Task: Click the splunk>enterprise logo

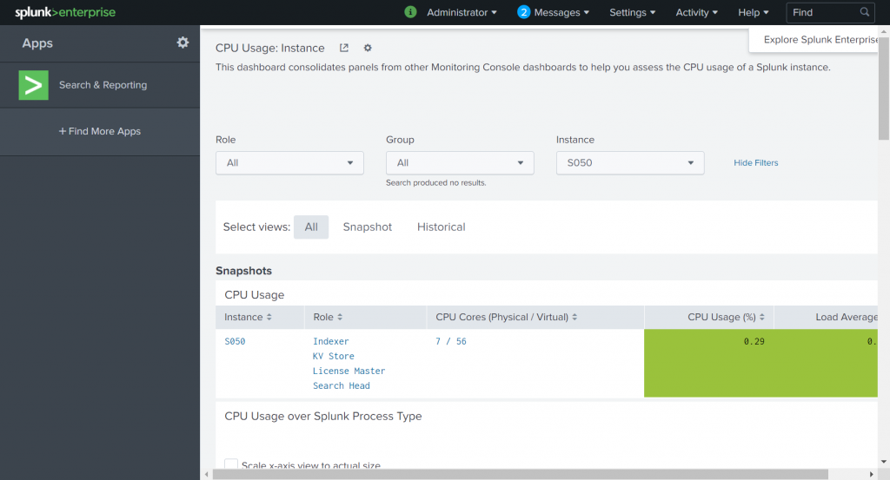Action: [64, 12]
